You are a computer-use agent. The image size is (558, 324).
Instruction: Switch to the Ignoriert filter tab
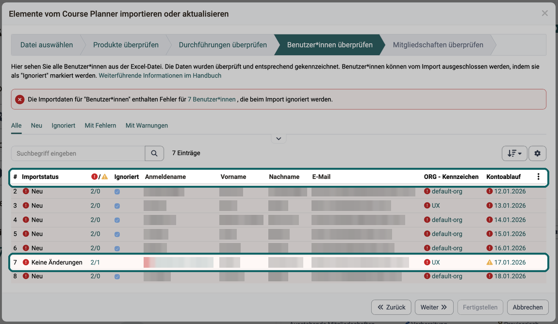click(x=64, y=126)
